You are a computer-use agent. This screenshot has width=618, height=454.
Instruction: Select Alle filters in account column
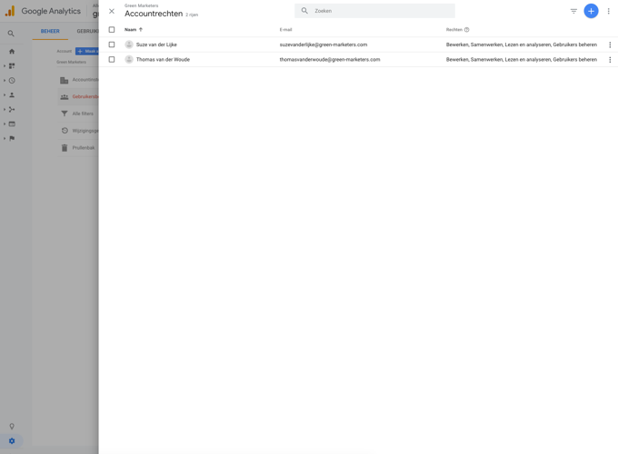(82, 113)
